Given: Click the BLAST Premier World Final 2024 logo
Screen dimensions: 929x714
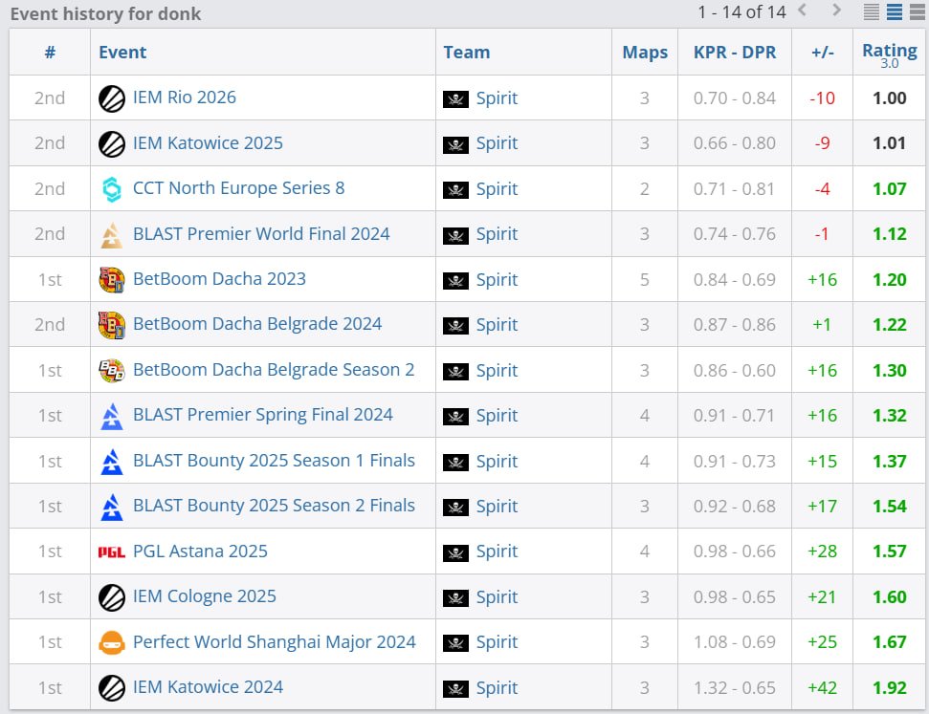Looking at the screenshot, I should [x=111, y=235].
